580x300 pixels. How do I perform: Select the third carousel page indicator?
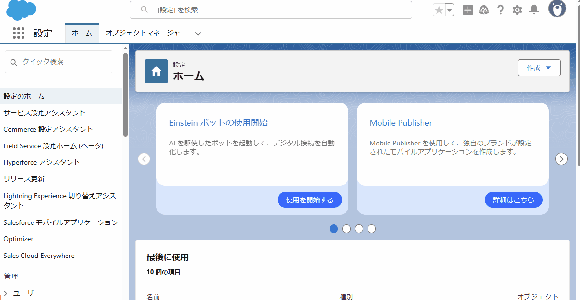(x=359, y=229)
